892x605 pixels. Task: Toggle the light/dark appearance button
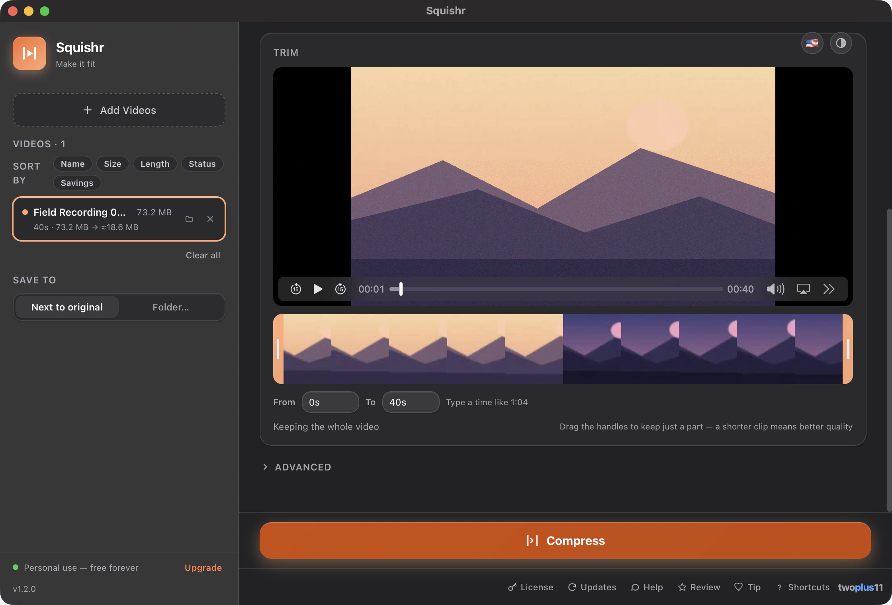point(841,43)
